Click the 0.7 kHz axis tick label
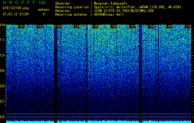Viewport: 194px width, 123px height. (2, 101)
